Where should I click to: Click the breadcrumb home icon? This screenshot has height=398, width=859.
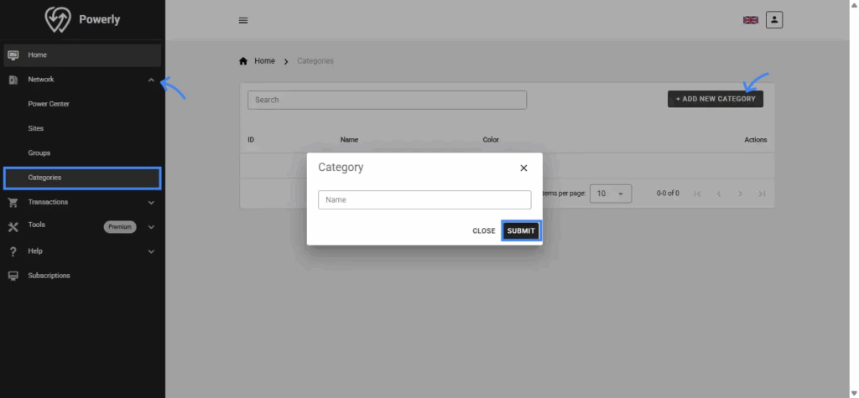[244, 61]
